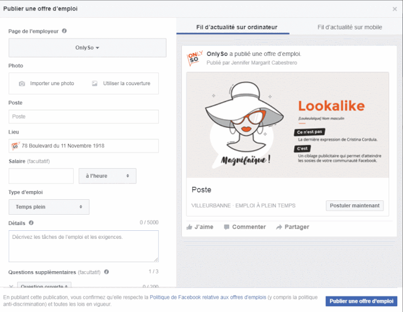Click the info icon beside Page de l'employeur

click(x=64, y=31)
